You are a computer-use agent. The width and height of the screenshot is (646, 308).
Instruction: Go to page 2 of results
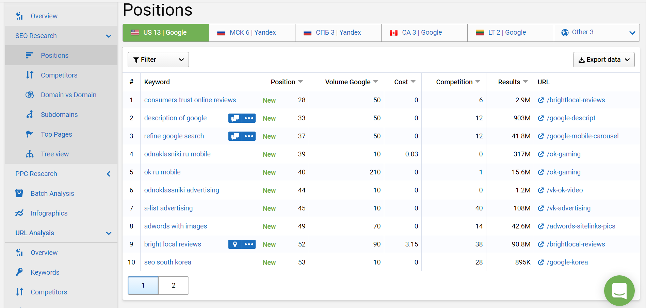[174, 285]
